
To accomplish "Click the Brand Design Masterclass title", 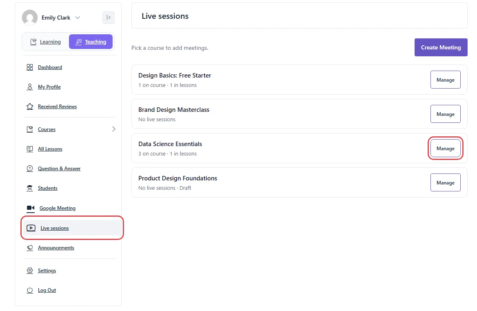I will pos(174,110).
